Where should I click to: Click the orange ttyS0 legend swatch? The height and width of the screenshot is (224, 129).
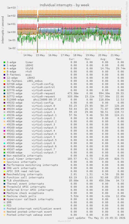pos(4,69)
